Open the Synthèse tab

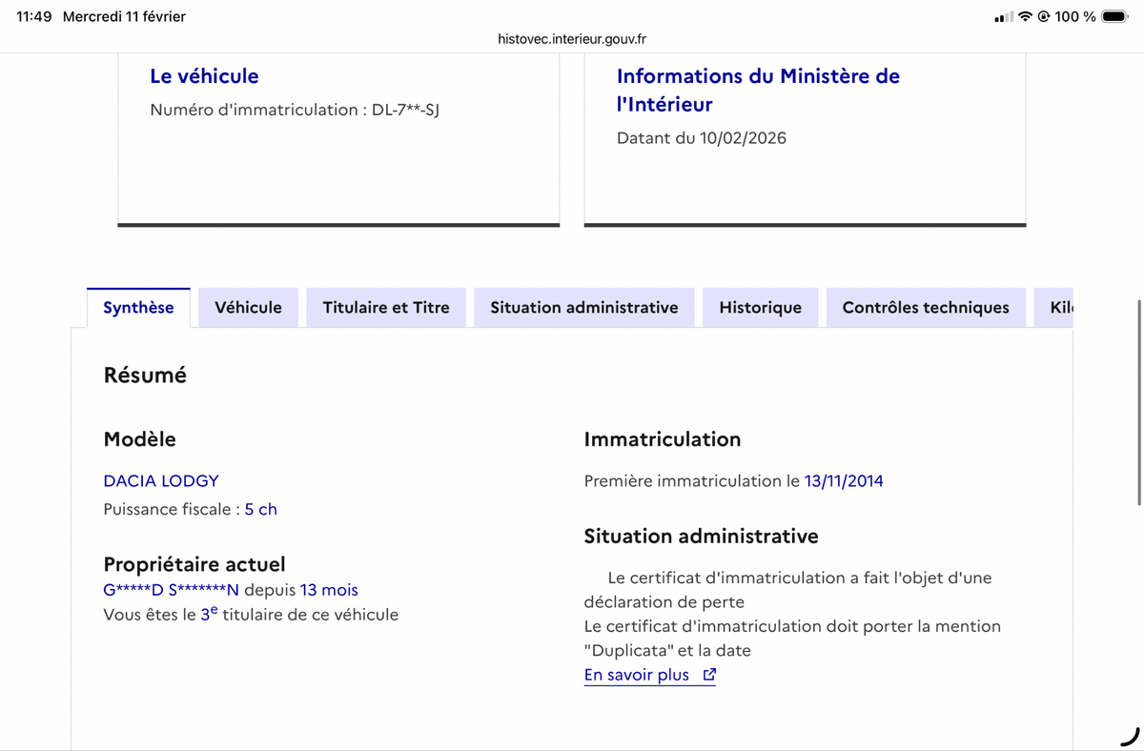click(138, 307)
